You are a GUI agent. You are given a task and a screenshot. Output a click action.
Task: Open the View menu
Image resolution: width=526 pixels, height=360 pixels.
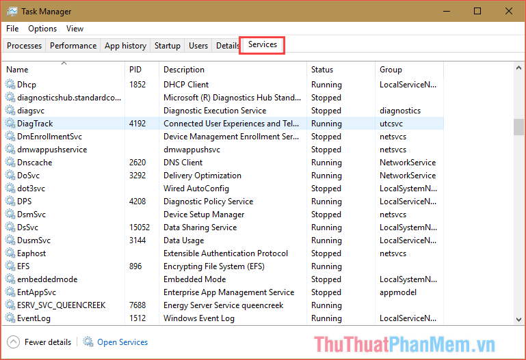point(75,29)
